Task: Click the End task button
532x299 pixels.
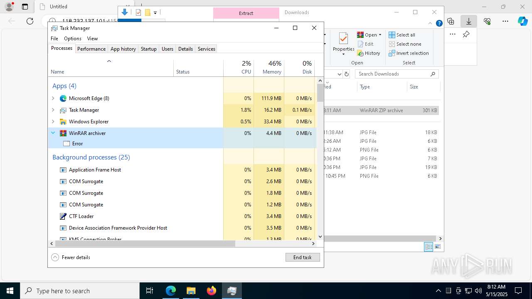Action: click(303, 257)
